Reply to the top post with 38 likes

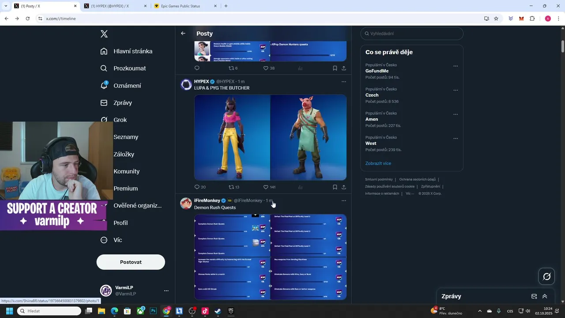coord(197,68)
